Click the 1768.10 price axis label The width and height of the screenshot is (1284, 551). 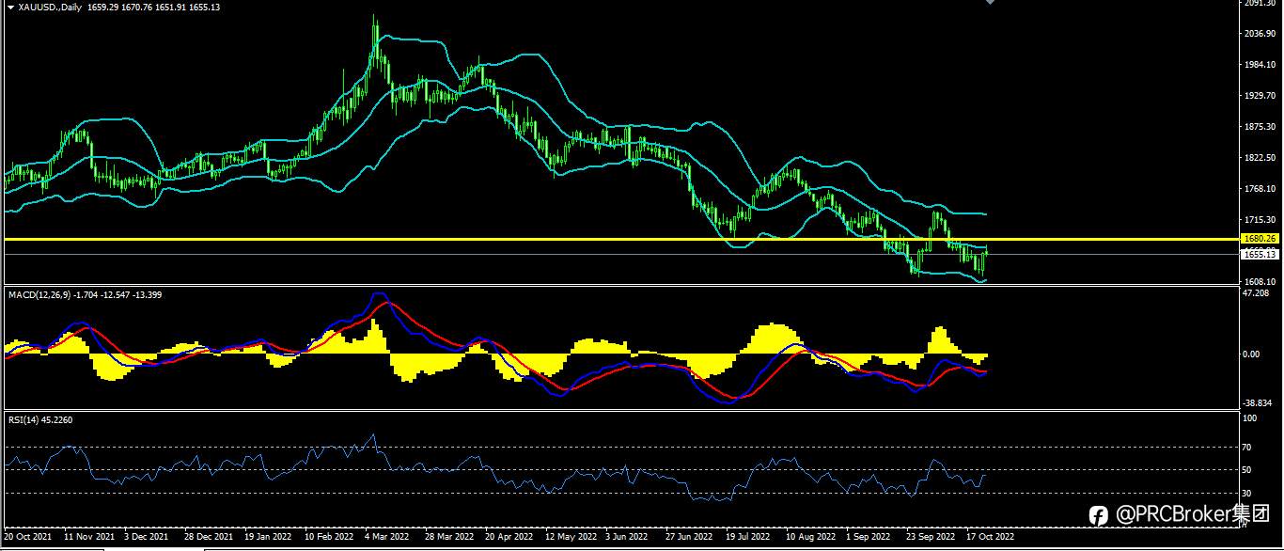[x=1259, y=188]
